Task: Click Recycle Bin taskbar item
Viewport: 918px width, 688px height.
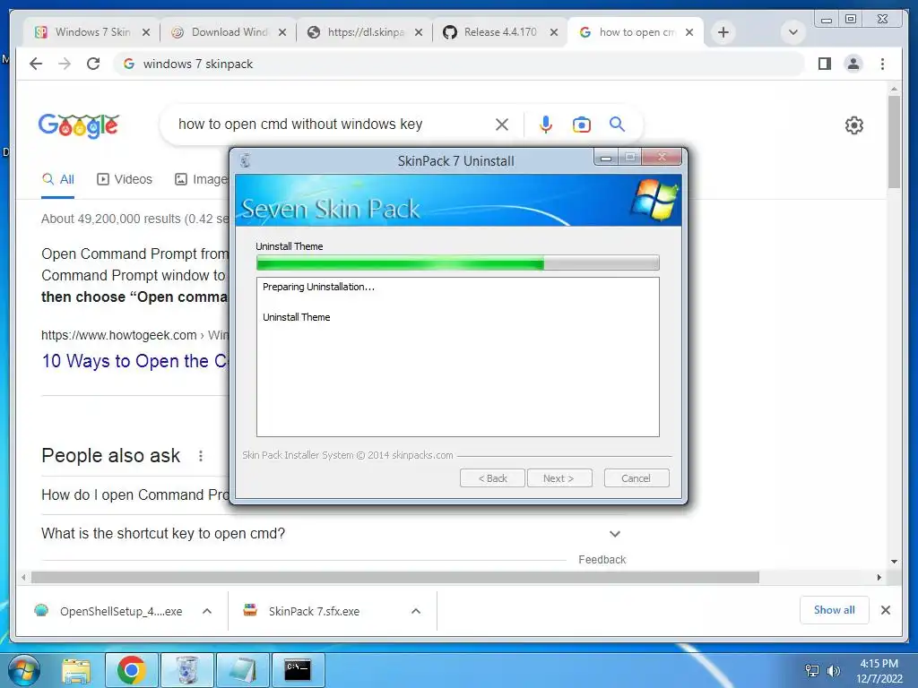Action: [x=186, y=670]
